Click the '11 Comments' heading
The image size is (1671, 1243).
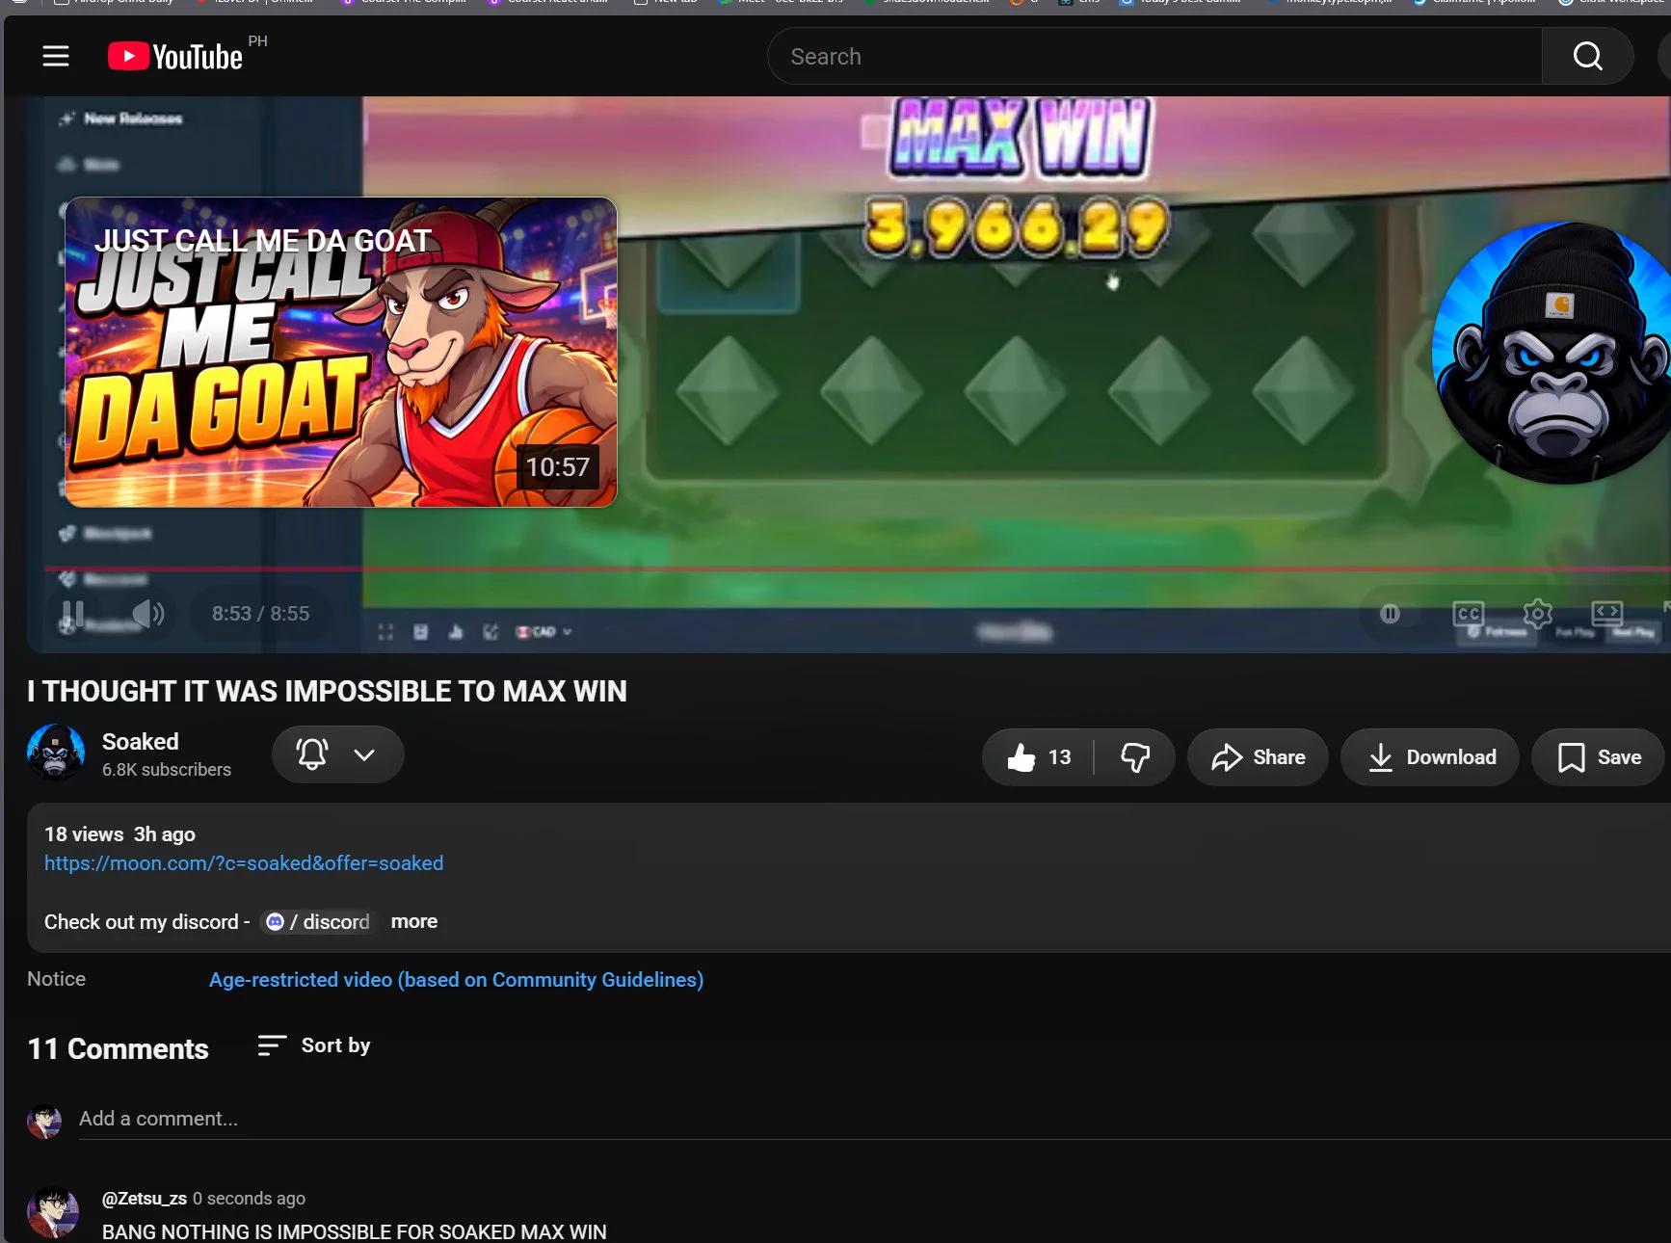pyautogui.click(x=118, y=1049)
